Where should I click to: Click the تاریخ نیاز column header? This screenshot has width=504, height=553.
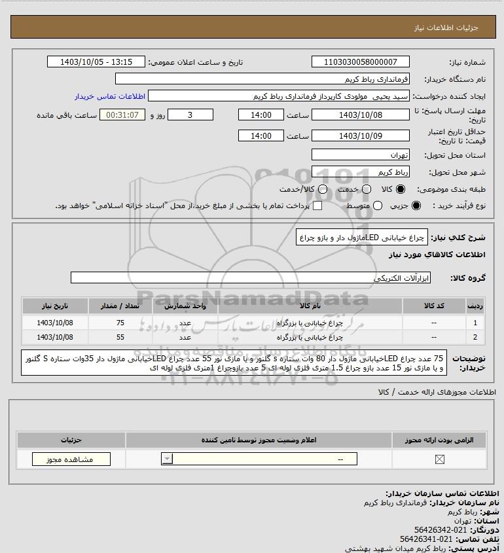tap(55, 306)
